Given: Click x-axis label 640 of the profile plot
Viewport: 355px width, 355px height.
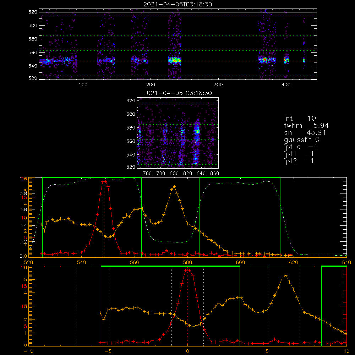Looking at the screenshot, I should point(346,263).
